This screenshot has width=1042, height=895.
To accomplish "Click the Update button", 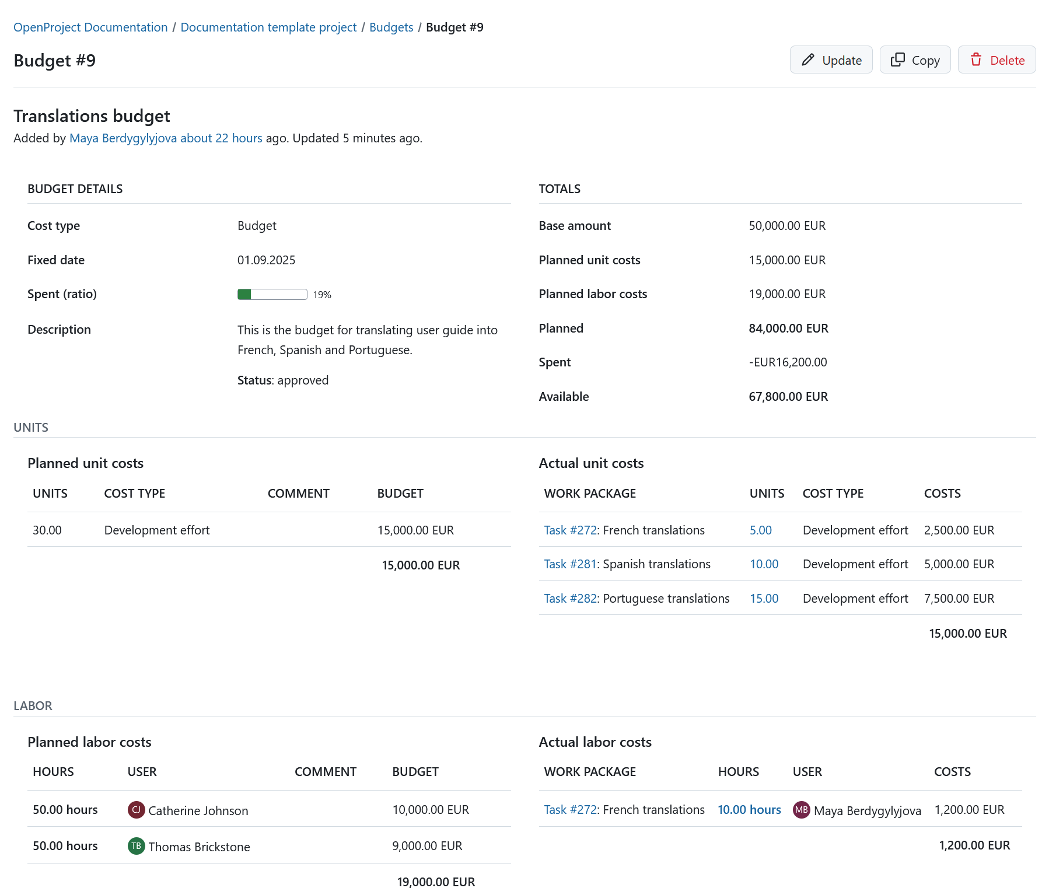I will pyautogui.click(x=831, y=60).
